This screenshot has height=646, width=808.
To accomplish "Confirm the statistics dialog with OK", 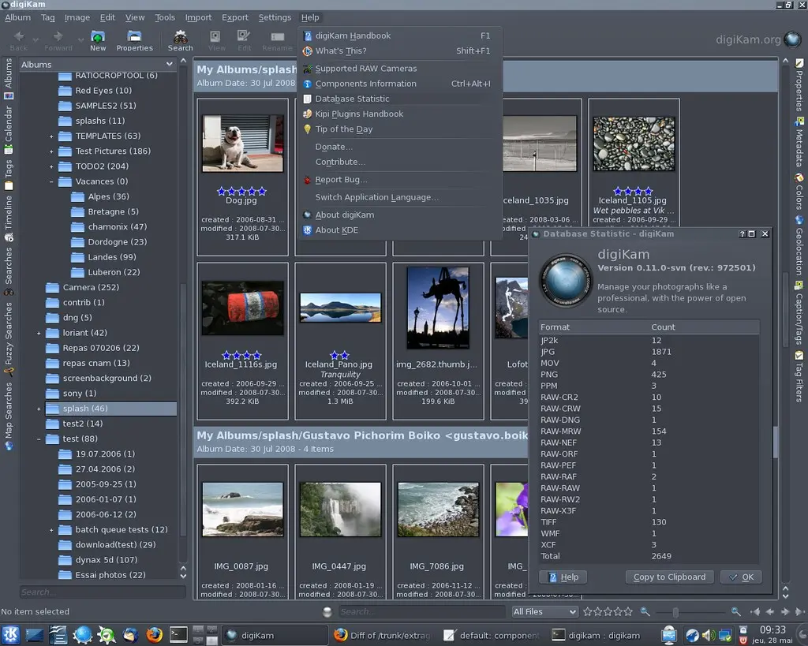I will tap(740, 577).
